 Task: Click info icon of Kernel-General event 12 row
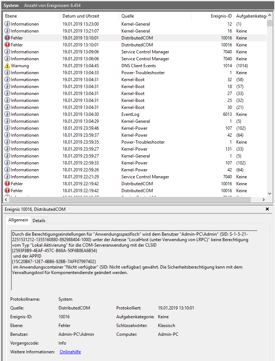(x=7, y=24)
